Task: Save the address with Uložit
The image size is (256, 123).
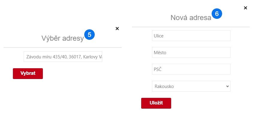Action: (156, 103)
